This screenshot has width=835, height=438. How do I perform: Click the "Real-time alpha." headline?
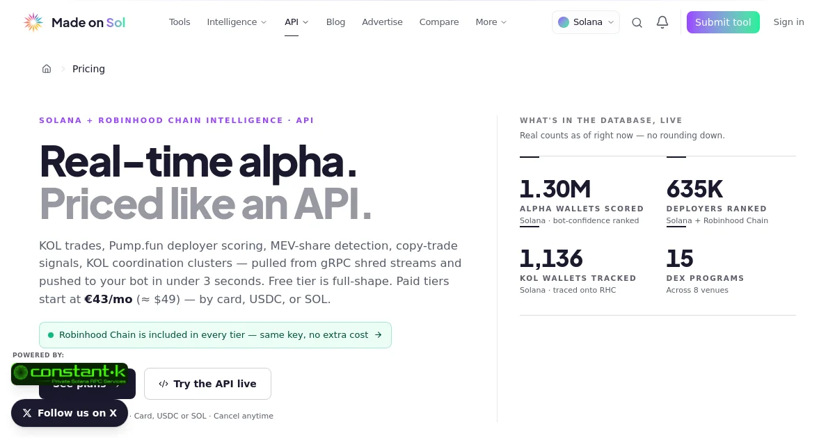[x=198, y=161]
